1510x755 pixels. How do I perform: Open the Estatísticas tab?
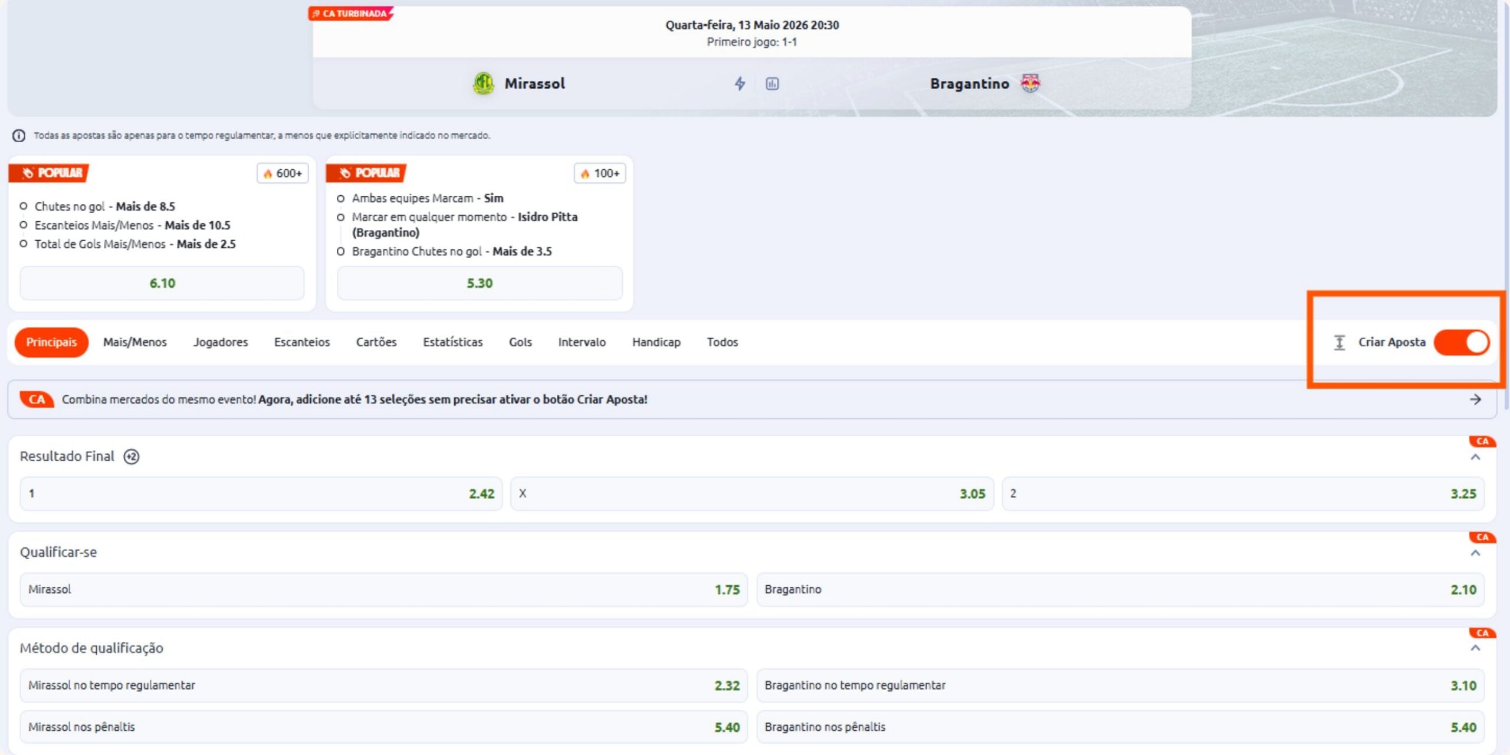[453, 342]
